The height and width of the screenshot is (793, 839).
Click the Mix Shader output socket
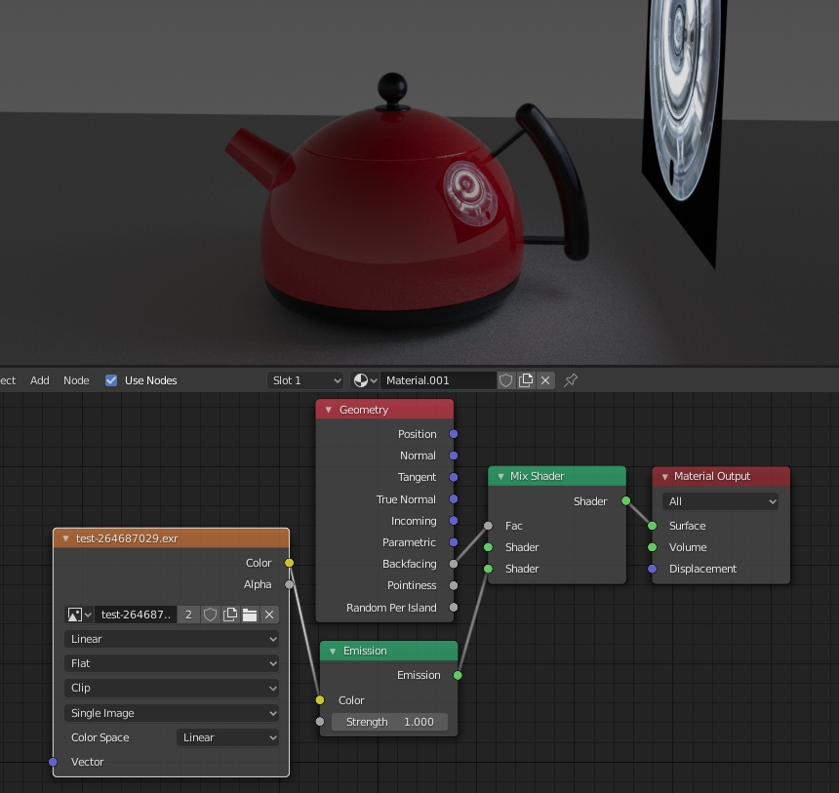[625, 500]
